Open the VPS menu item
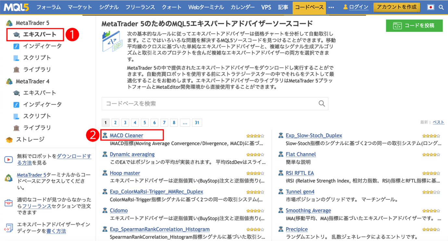The height and width of the screenshot is (241, 448). [x=266, y=7]
